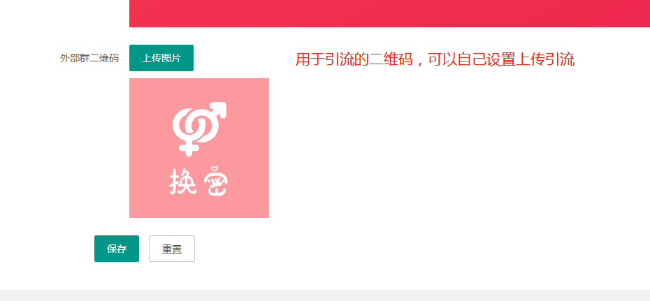The width and height of the screenshot is (650, 301).
Task: Click the plain pink area below the 换密 text
Action: pyautogui.click(x=199, y=208)
